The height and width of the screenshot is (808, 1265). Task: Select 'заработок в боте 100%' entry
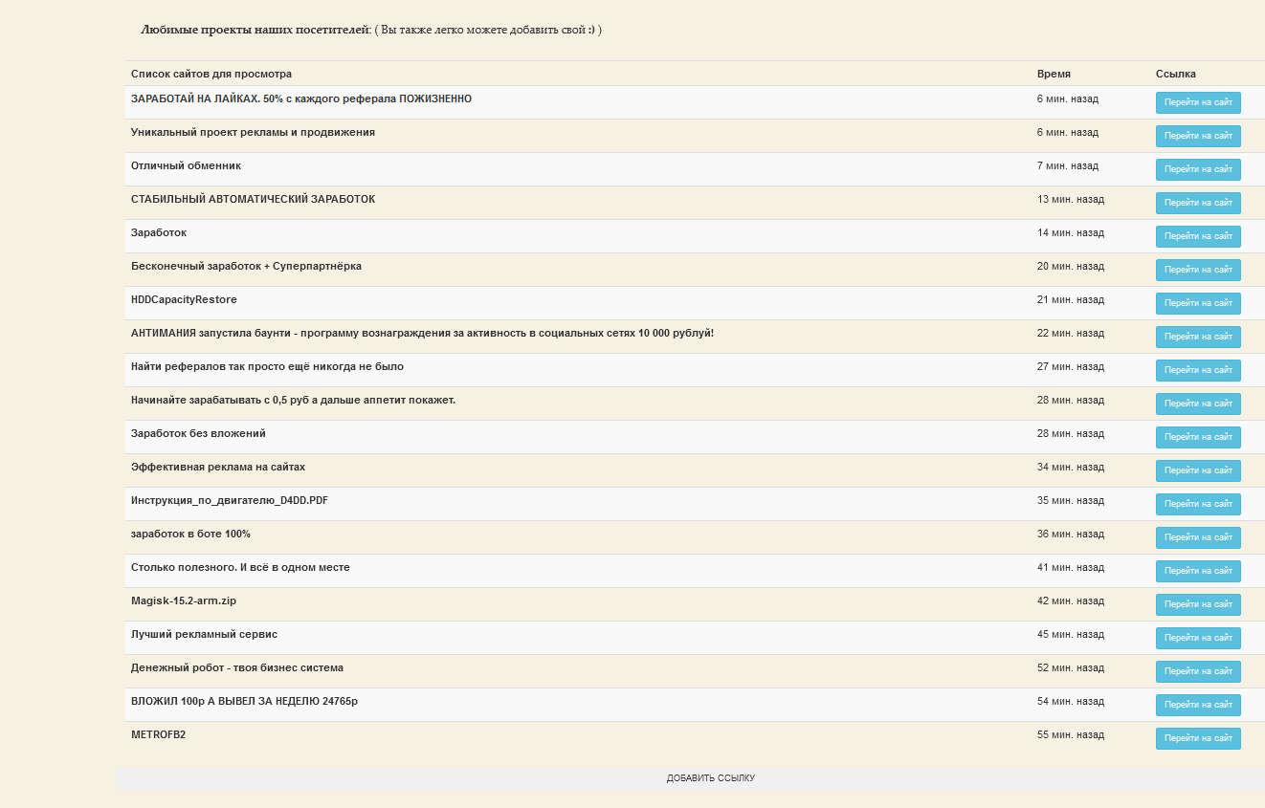[x=190, y=534]
